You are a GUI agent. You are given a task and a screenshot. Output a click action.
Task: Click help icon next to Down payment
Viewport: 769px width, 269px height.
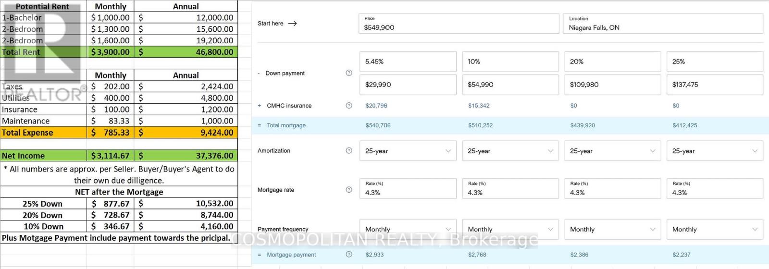click(x=349, y=73)
